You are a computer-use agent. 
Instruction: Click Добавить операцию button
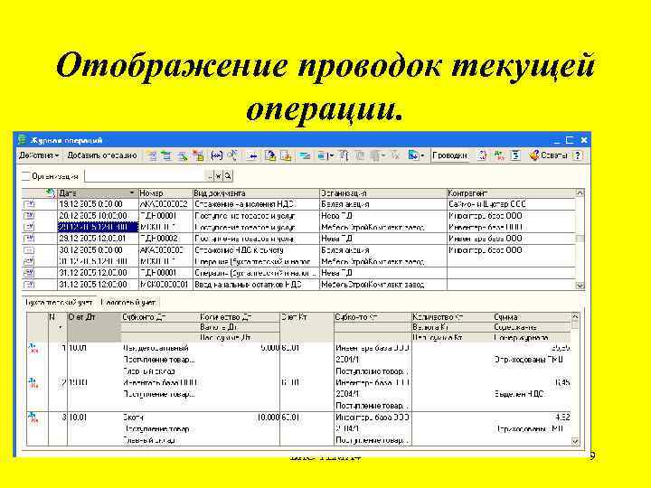tap(102, 155)
